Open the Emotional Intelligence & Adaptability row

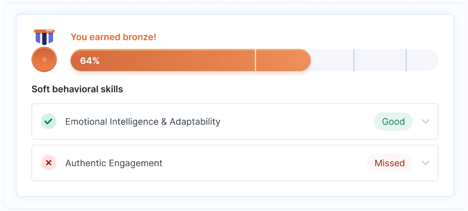pyautogui.click(x=235, y=121)
